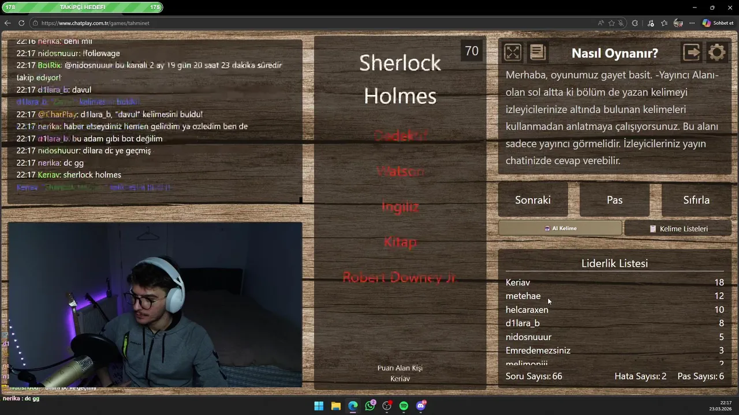Image resolution: width=739 pixels, height=415 pixels.
Task: Toggle fullscreen with the expand arrows icon
Action: pos(512,52)
